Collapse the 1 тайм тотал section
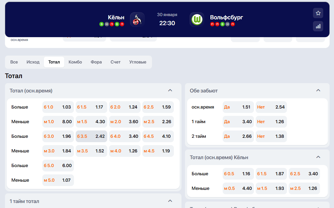 170,201
